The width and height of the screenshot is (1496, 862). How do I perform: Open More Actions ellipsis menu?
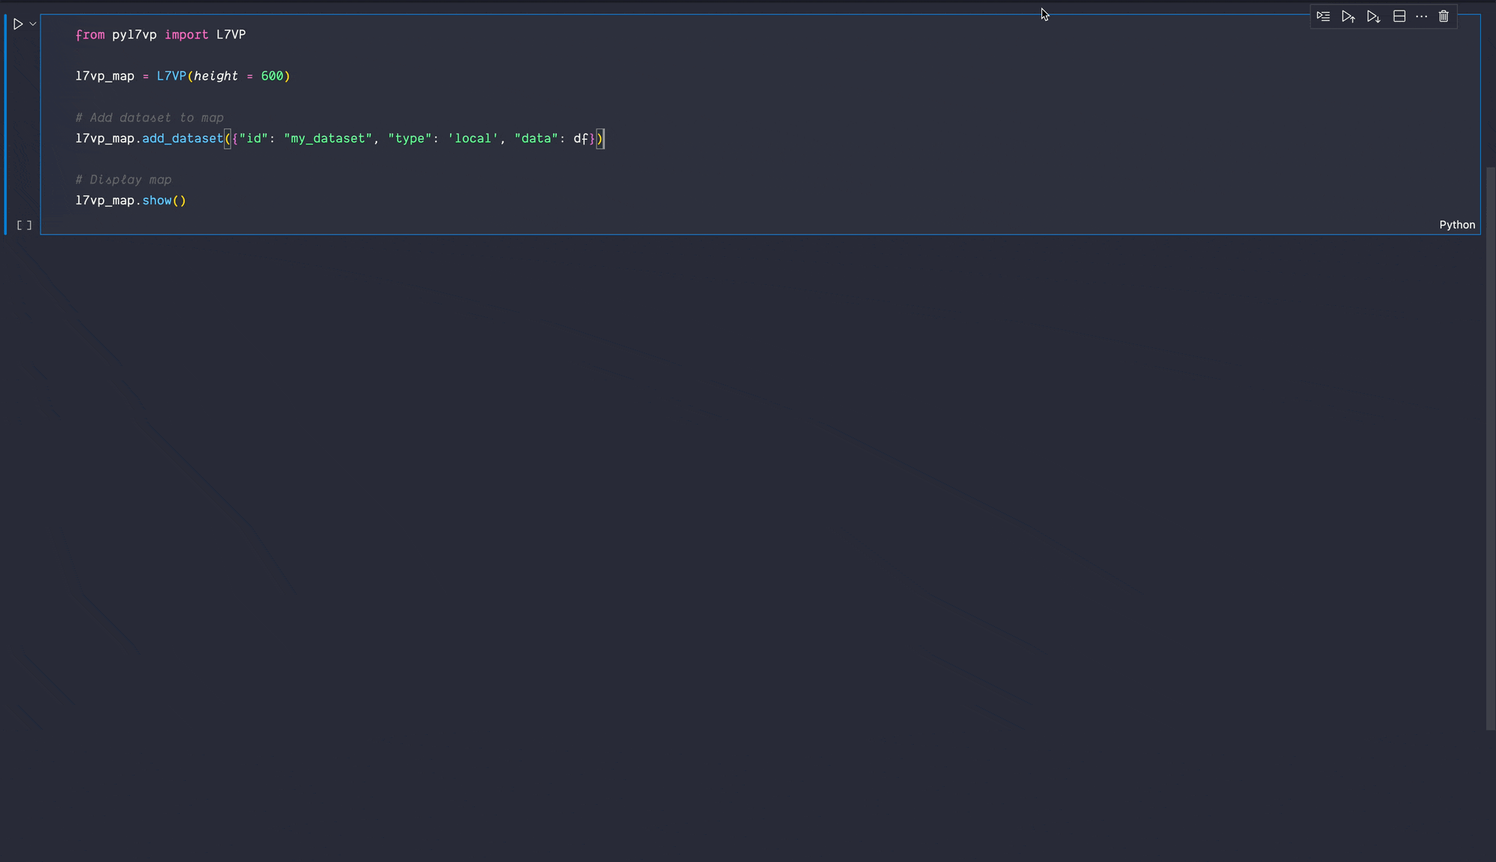1422,17
